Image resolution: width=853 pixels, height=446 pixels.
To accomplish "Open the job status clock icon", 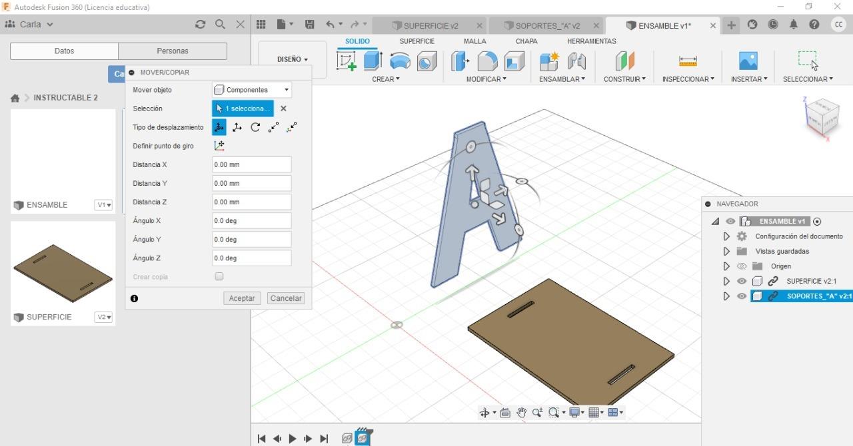I will pos(773,25).
